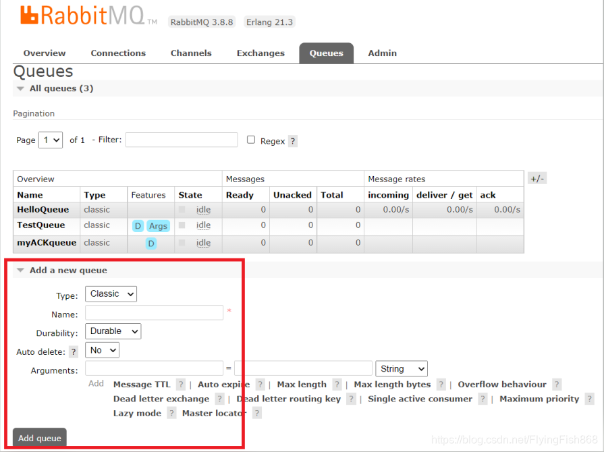Click the Arguments value input field
Viewport: 604px width, 452px height.
tap(303, 368)
